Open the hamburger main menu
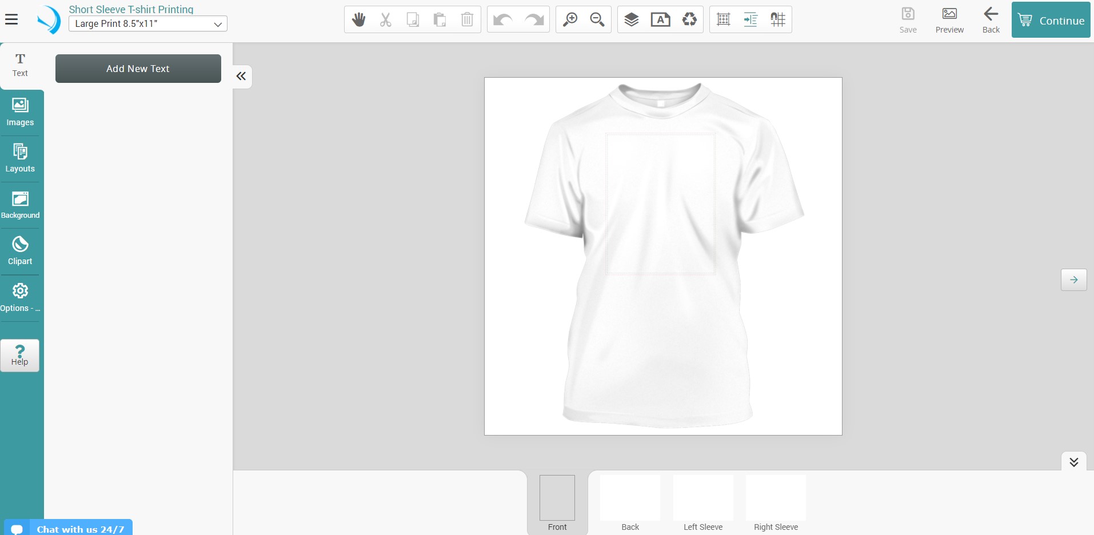 click(11, 20)
